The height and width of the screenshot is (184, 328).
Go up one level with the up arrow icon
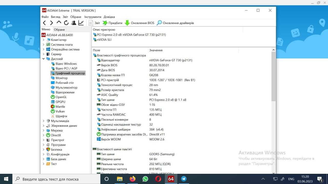59,23
